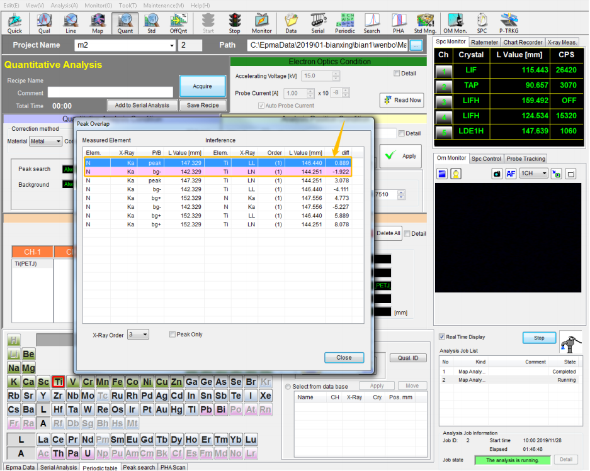Click the AF autofocus icon
The image size is (590, 471).
tap(511, 174)
